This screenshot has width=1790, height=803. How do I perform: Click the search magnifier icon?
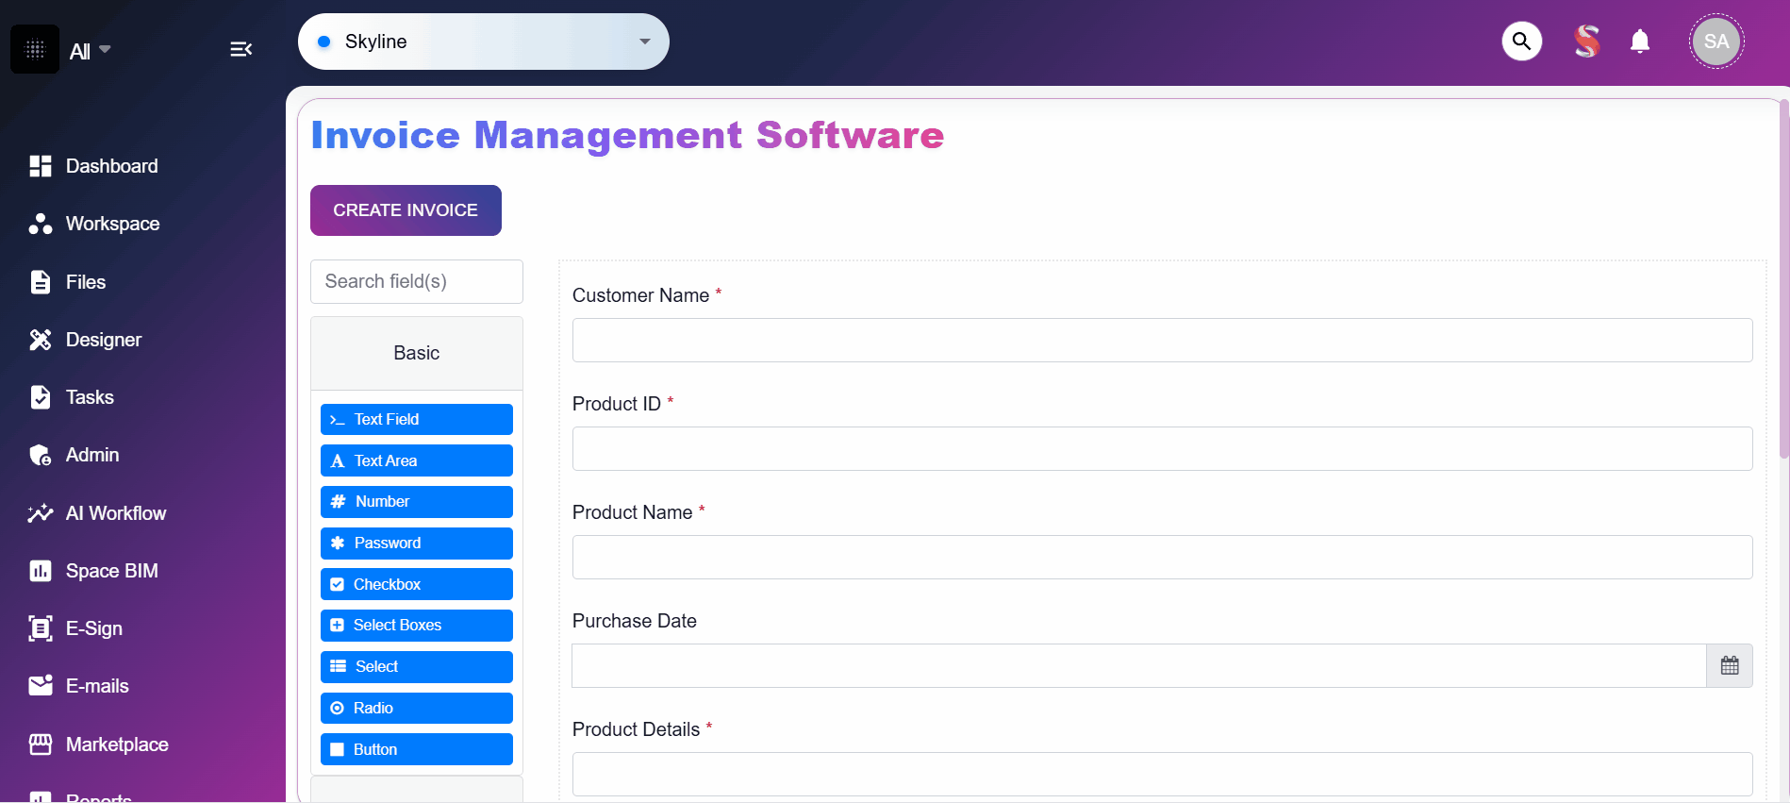click(x=1522, y=42)
